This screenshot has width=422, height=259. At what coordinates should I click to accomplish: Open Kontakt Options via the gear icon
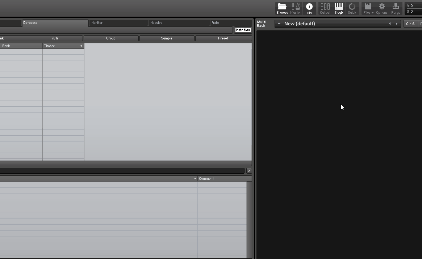pos(381,8)
